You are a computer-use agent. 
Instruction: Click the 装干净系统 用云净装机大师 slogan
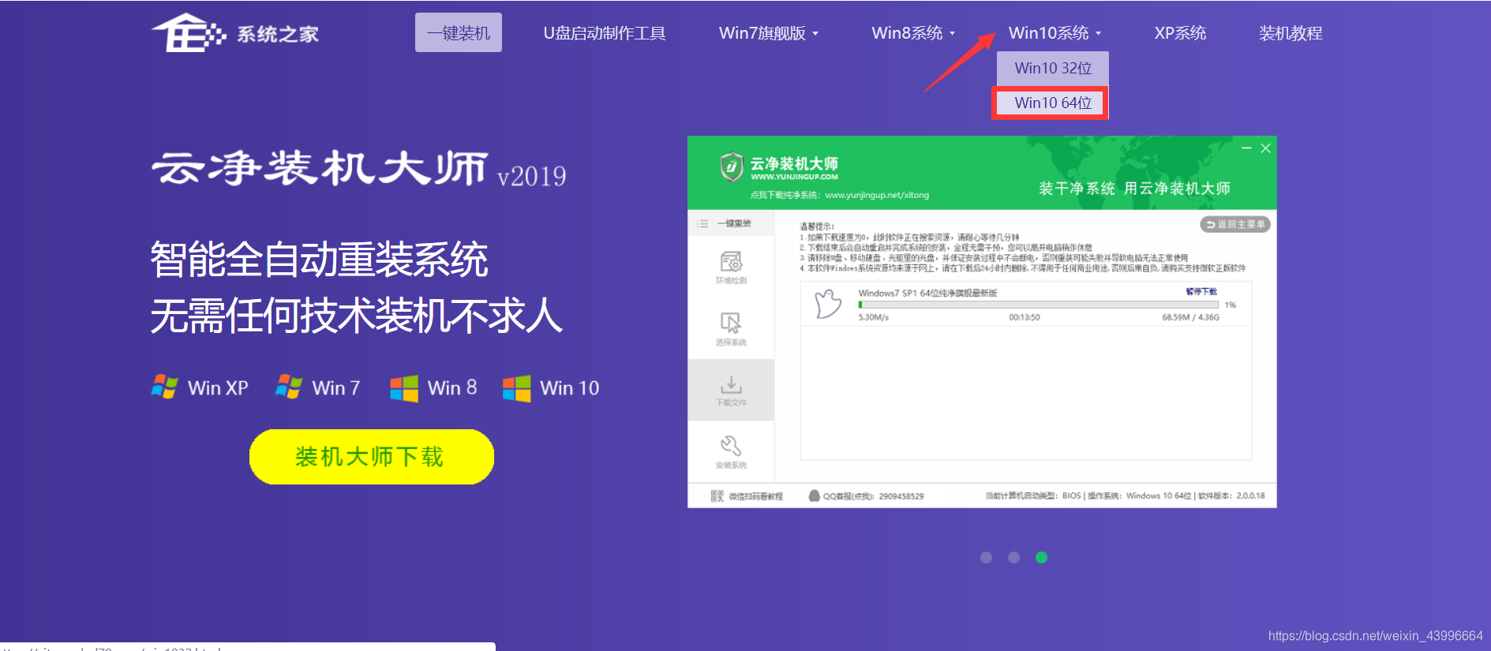tap(1134, 188)
